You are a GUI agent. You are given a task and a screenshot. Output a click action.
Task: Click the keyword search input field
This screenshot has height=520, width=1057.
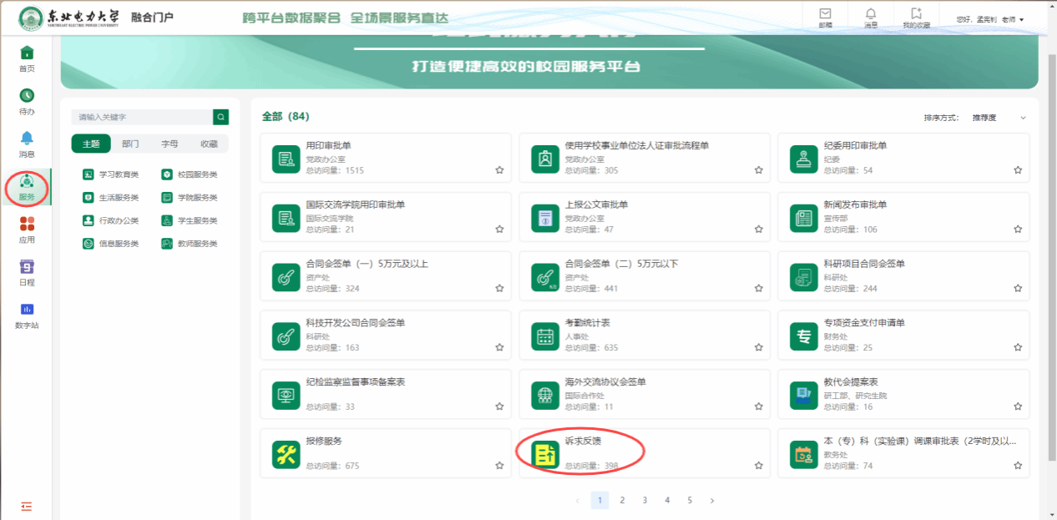point(140,117)
